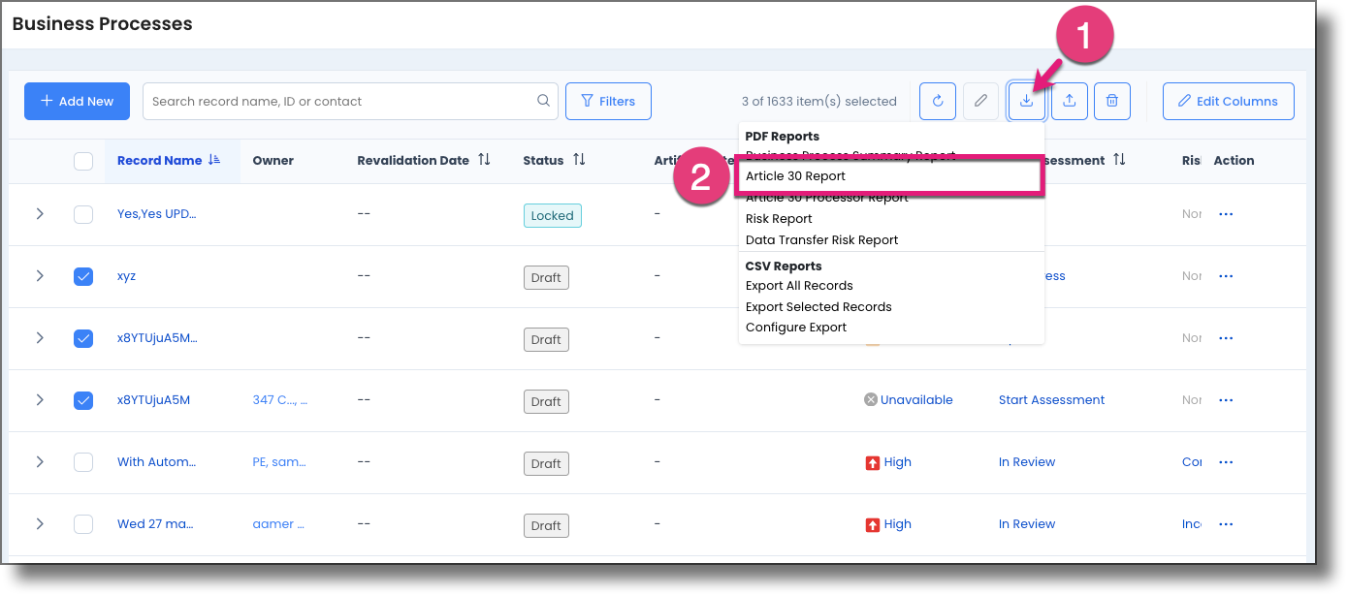This screenshot has width=1347, height=595.
Task: Expand the x8YTUjuA5M… row
Action: pos(40,338)
